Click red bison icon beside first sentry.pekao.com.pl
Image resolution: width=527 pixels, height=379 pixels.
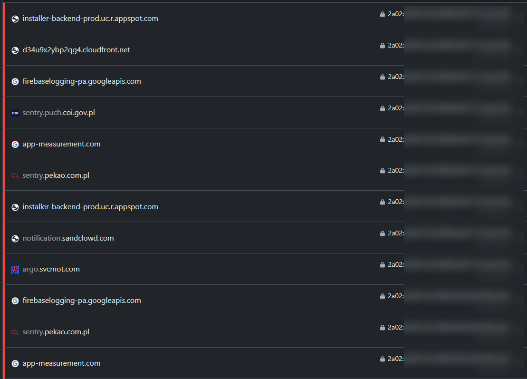pos(15,175)
